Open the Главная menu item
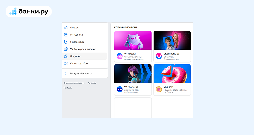 pos(84,28)
